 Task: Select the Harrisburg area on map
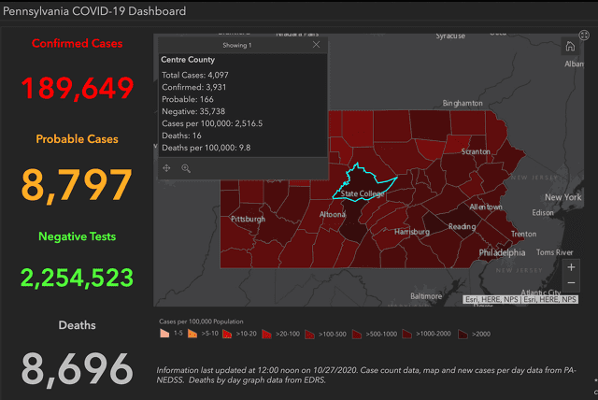click(x=411, y=231)
